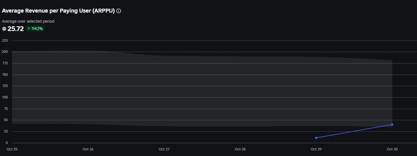Click the 100 y-axis label
Screen dimensions: 417x156
5,97
